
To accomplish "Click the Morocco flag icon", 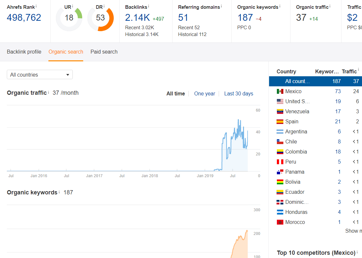I will (x=280, y=222).
